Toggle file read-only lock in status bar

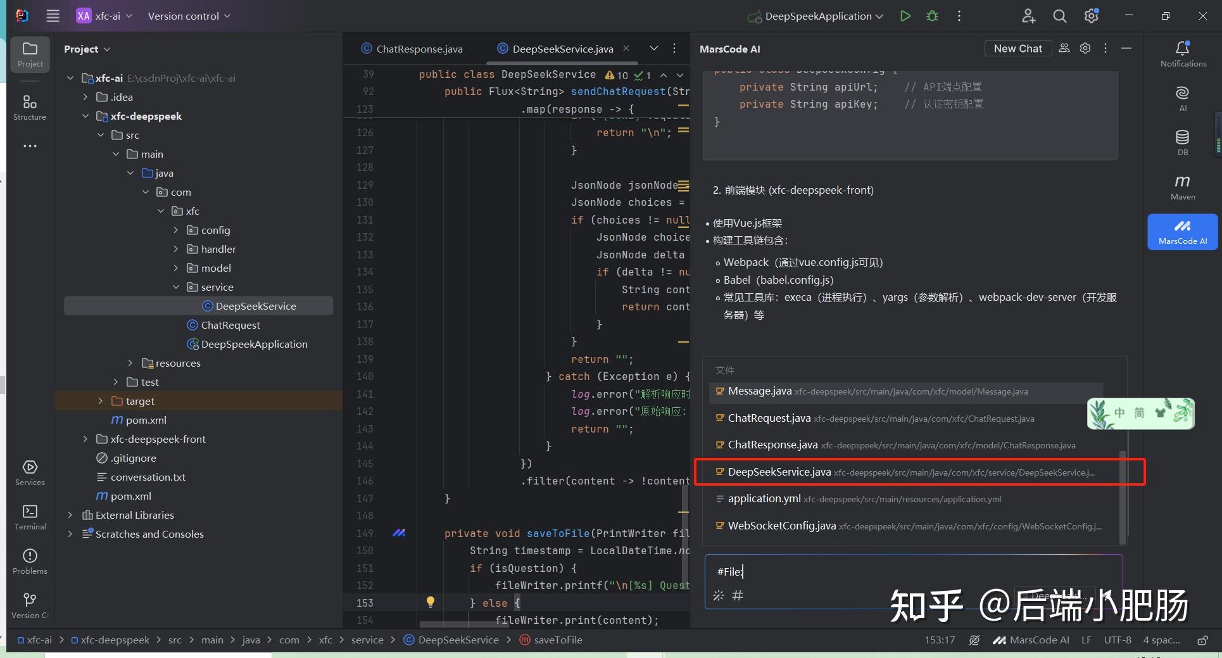tap(1202, 640)
